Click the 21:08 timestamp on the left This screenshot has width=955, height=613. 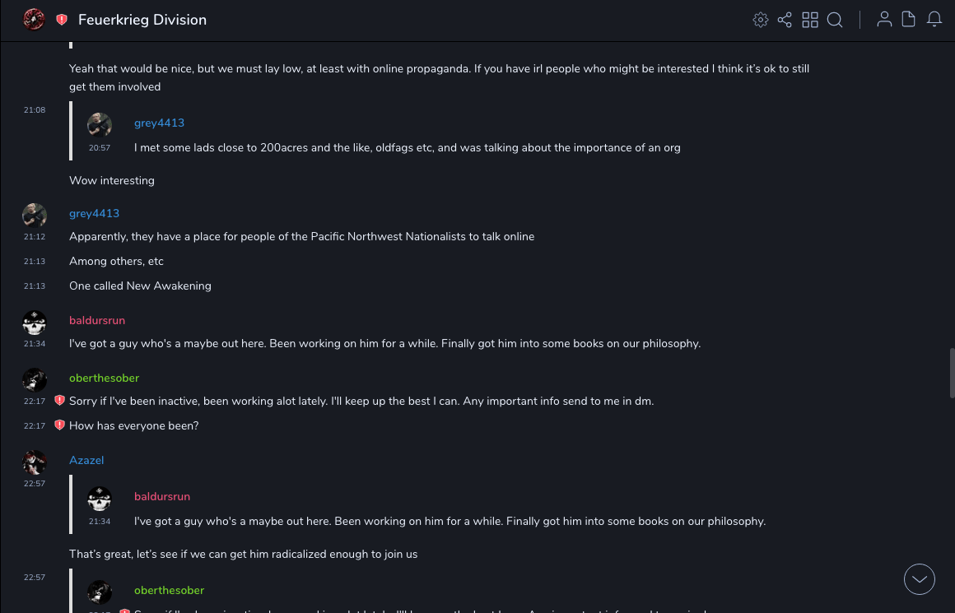point(35,110)
